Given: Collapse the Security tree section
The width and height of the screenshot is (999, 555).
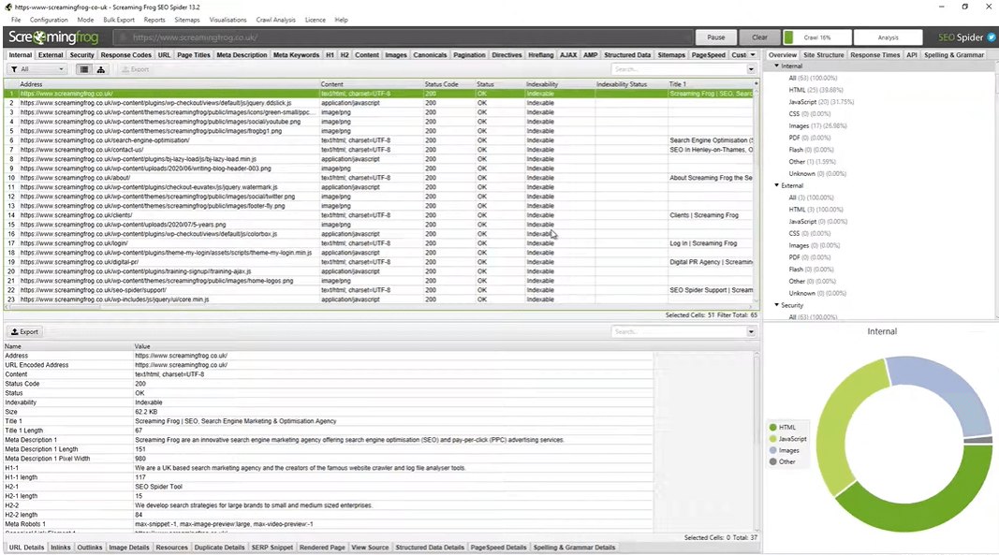Looking at the screenshot, I should coord(777,305).
